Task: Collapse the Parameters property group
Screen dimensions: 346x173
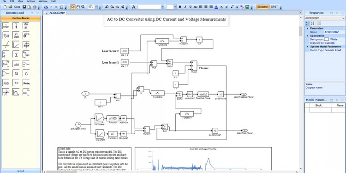Action: click(307, 29)
